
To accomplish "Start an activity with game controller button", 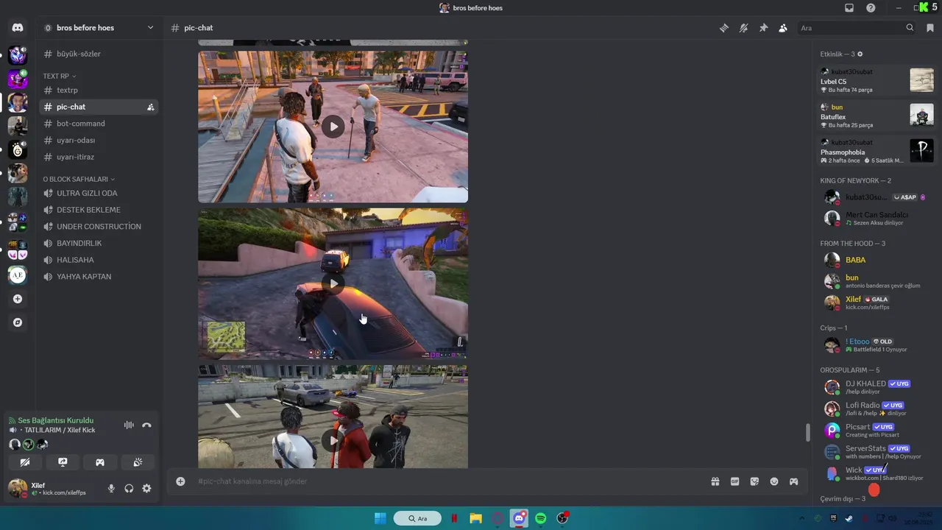I will coord(100,462).
